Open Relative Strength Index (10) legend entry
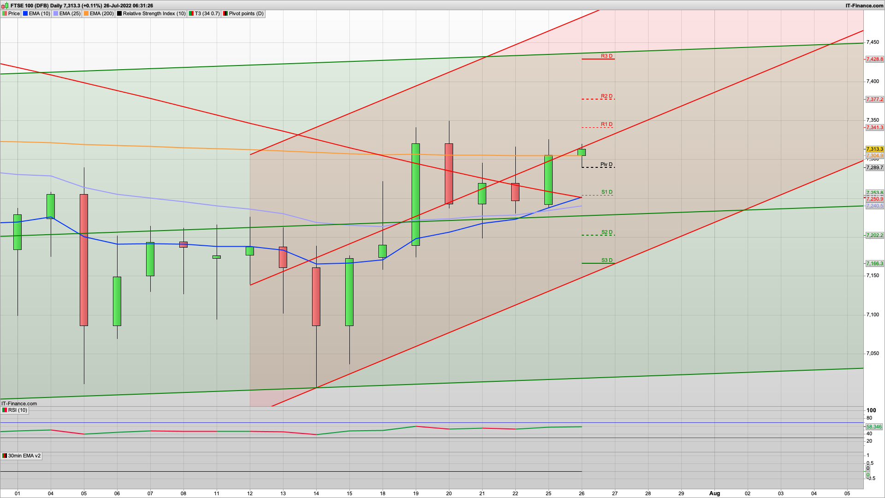The height and width of the screenshot is (498, 885). [151, 14]
